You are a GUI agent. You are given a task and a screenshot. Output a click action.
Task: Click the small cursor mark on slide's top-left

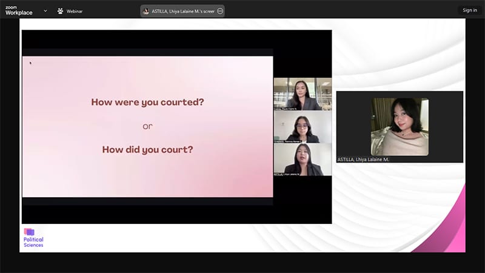pyautogui.click(x=30, y=62)
